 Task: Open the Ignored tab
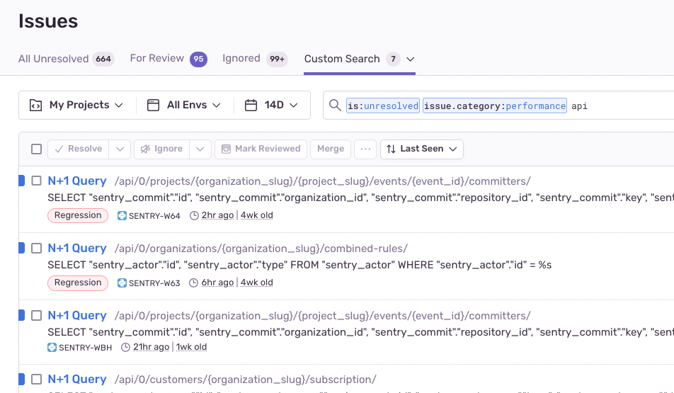(255, 59)
